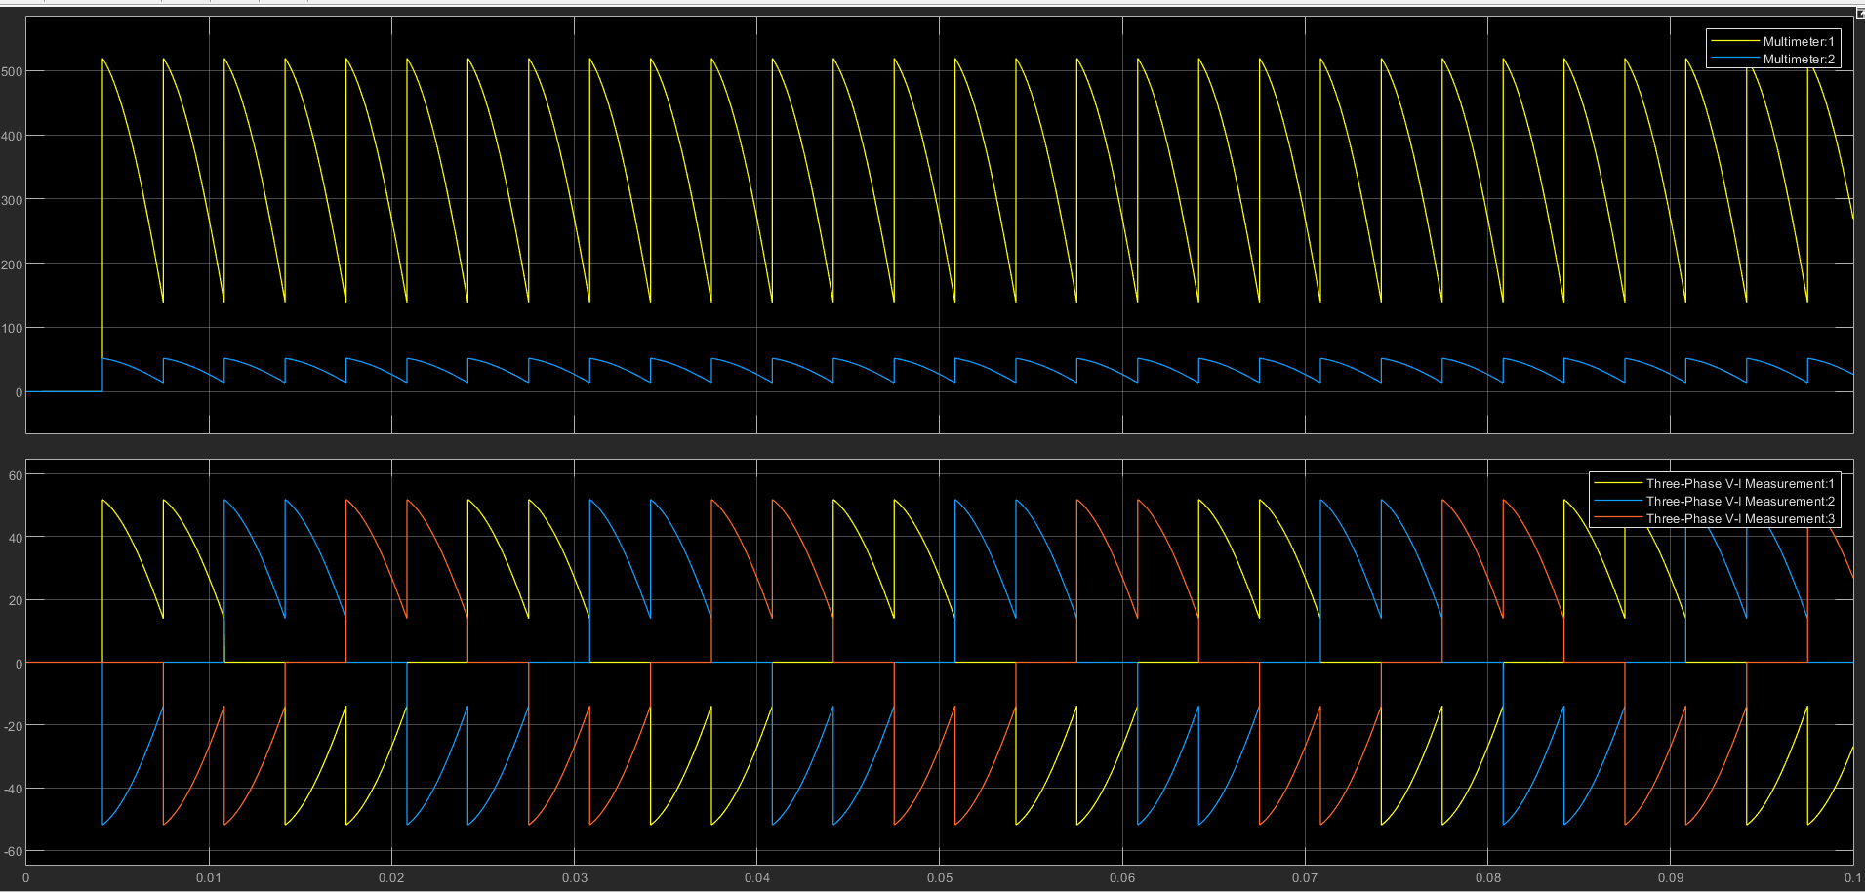Toggle visibility of Multimeter:2 in legend
1865x893 pixels.
1773,59
